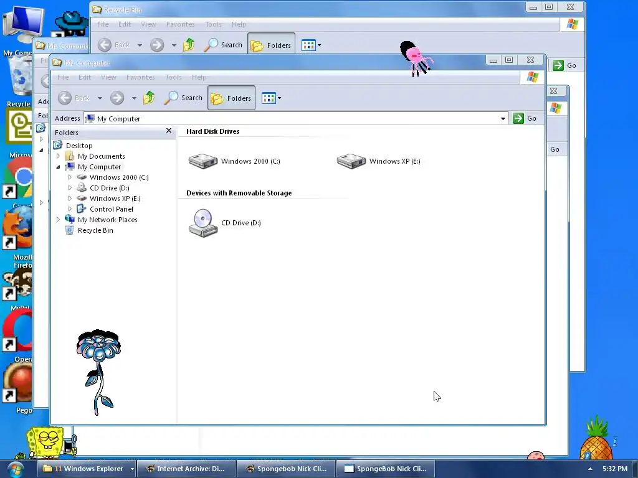Close the Folders pane with X
638x478 pixels.
(169, 131)
